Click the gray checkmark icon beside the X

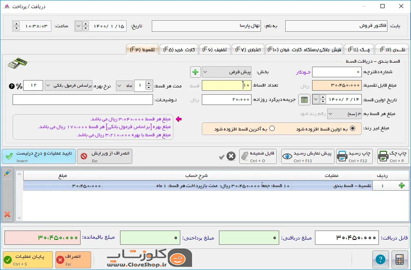tap(221, 157)
